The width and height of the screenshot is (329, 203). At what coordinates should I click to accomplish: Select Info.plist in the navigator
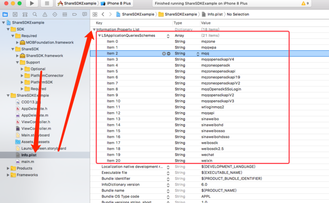click(x=29, y=155)
